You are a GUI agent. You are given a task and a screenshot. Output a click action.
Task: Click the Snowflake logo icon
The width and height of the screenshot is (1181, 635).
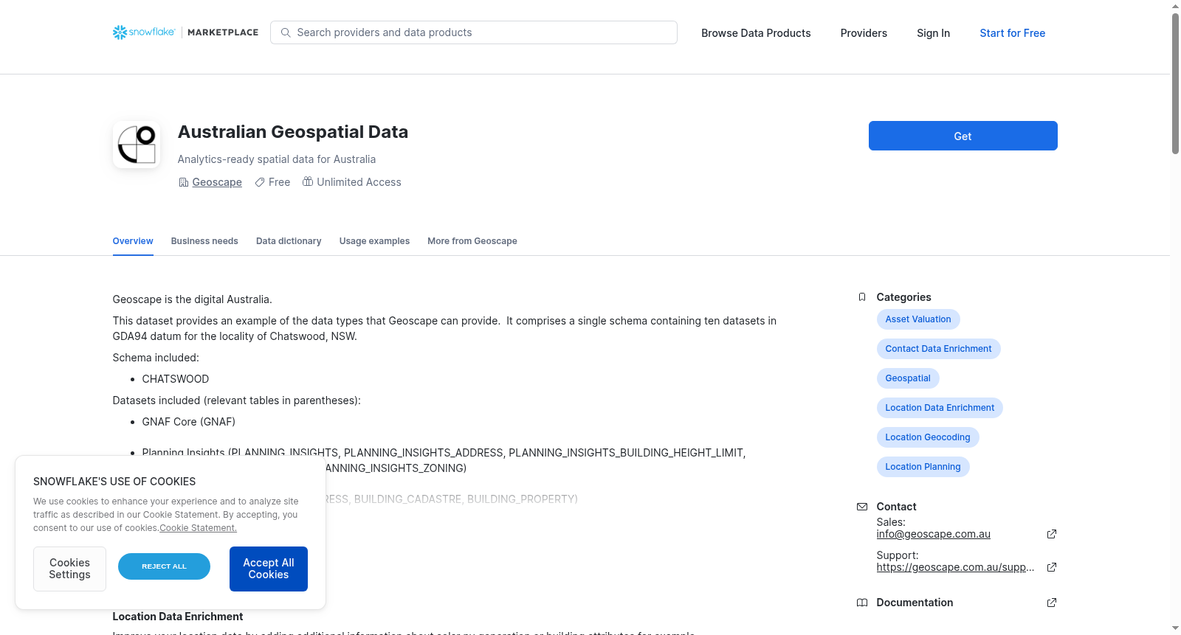pos(120,32)
